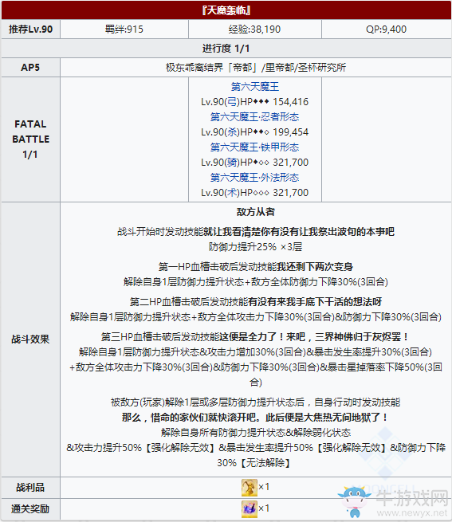Viewport: 452px width, 522px height.
Task: Click the www.newyx.net watermark text
Action: (x=412, y=512)
